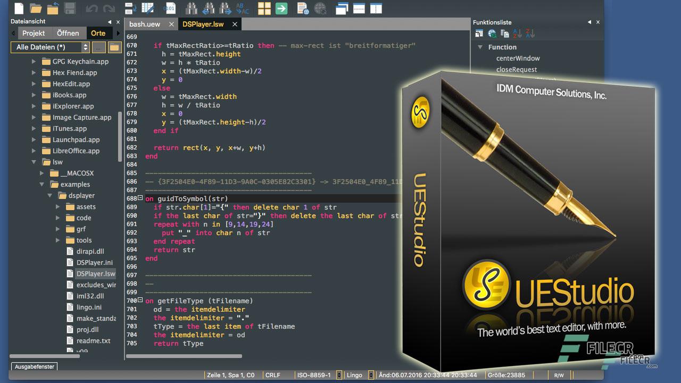This screenshot has width=681, height=383.
Task: Collapse the Function group in Funktionsliste
Action: click(481, 47)
